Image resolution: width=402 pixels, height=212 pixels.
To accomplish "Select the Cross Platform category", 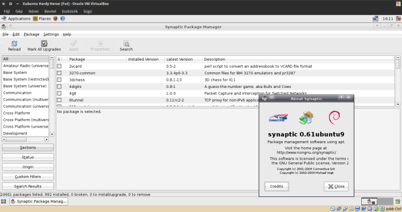I will (x=25, y=113).
